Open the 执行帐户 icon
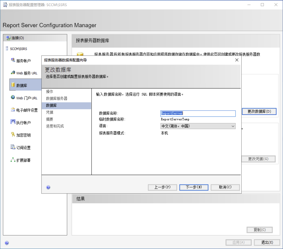 [x=13, y=122]
